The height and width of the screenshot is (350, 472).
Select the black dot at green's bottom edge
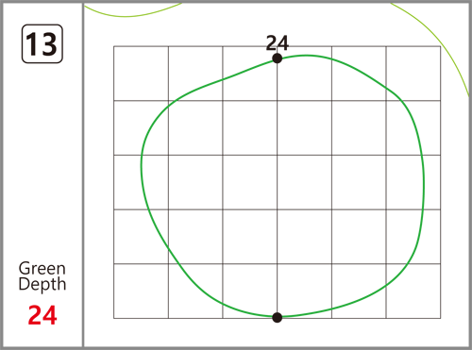[x=277, y=317]
